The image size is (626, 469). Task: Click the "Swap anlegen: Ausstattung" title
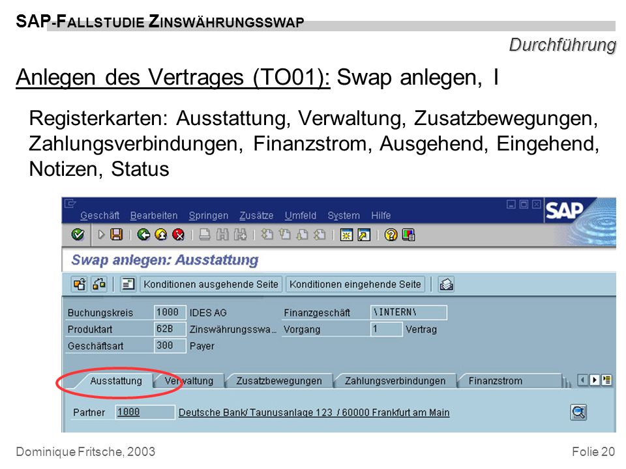coord(165,260)
